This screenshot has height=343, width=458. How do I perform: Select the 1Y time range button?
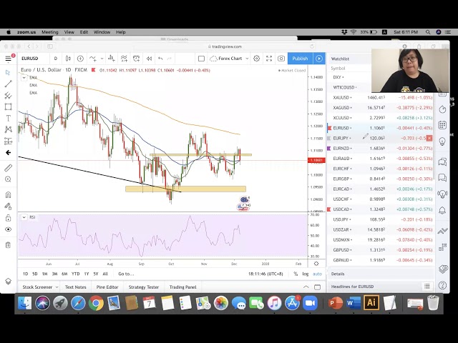[86, 274]
